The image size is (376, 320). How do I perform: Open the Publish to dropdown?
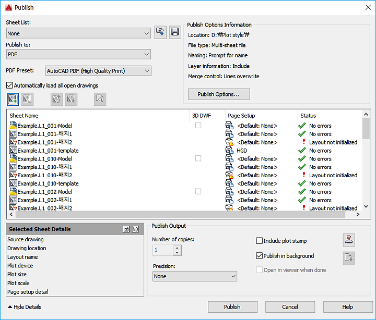79,54
